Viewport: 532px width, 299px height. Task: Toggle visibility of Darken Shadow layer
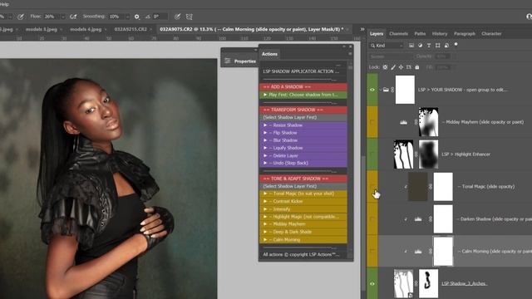[372, 219]
